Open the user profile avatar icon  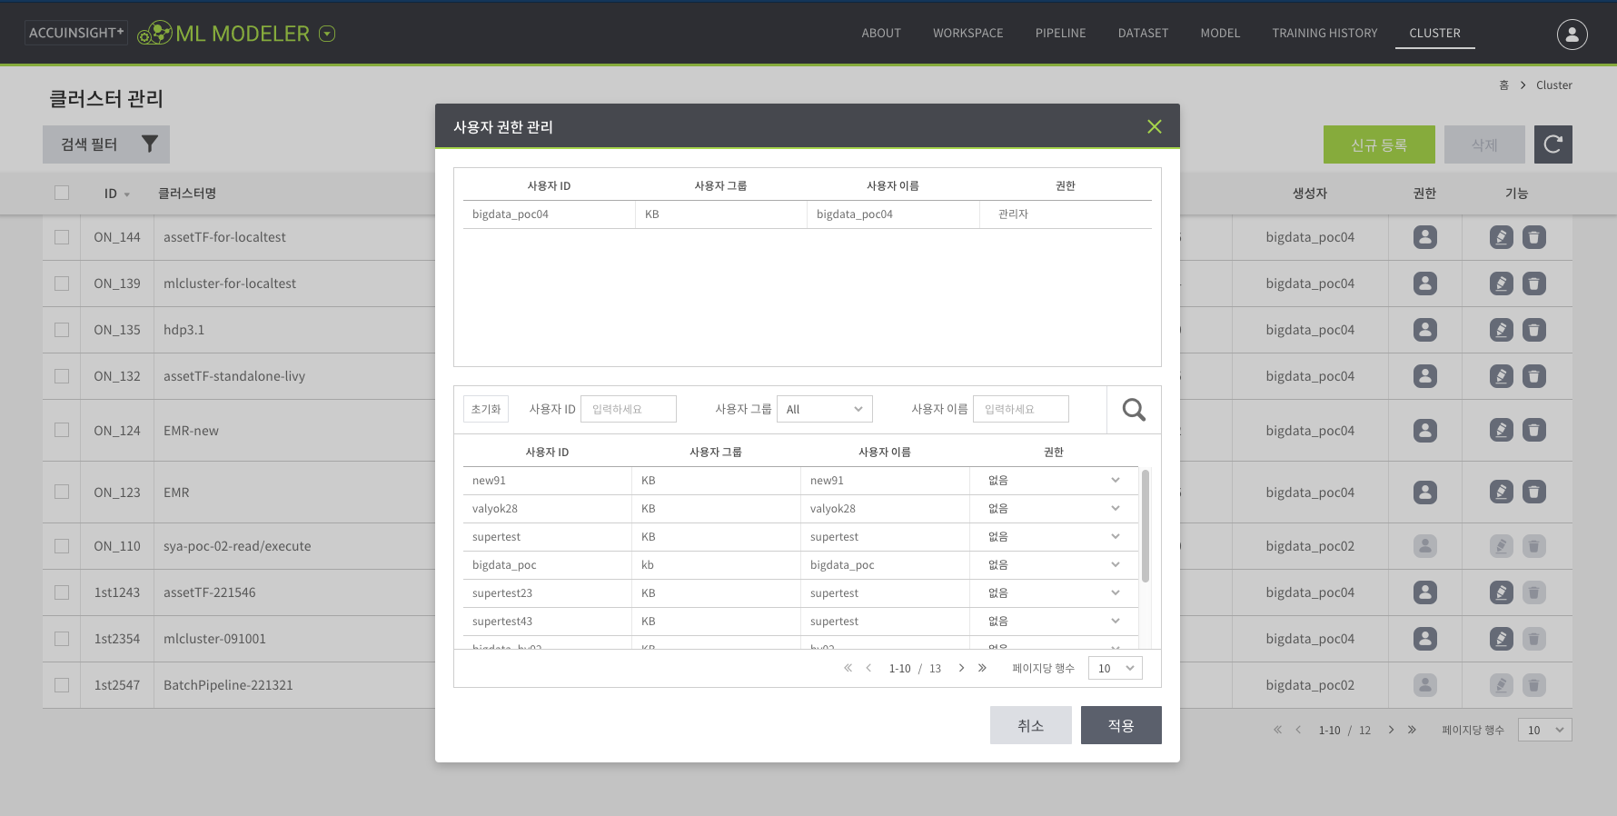[1572, 34]
